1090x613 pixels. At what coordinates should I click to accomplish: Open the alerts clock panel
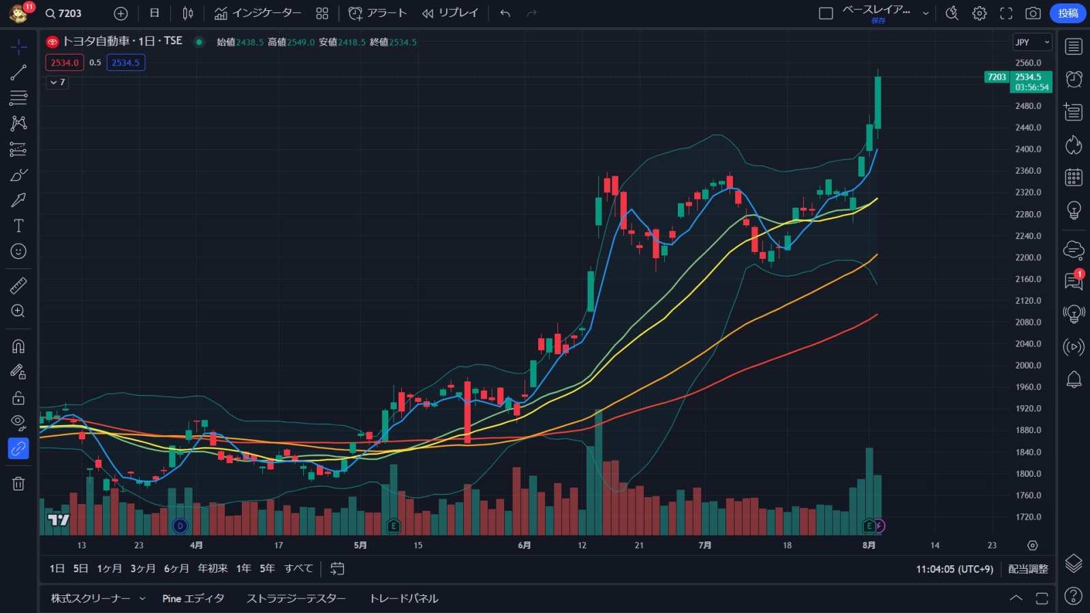click(x=1074, y=79)
